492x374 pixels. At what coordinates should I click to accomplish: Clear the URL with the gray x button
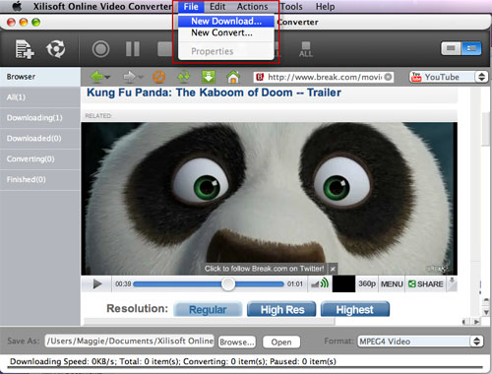tap(388, 77)
